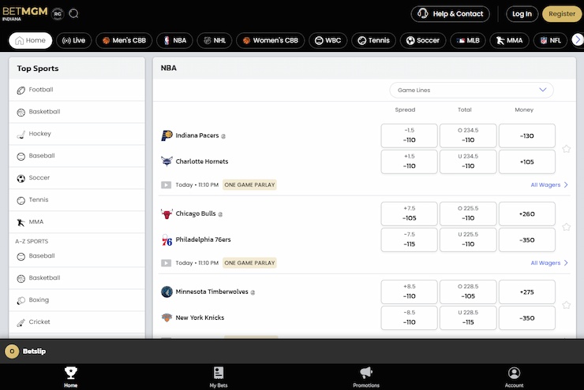Select Basketball under A-Z Sports

click(77, 277)
